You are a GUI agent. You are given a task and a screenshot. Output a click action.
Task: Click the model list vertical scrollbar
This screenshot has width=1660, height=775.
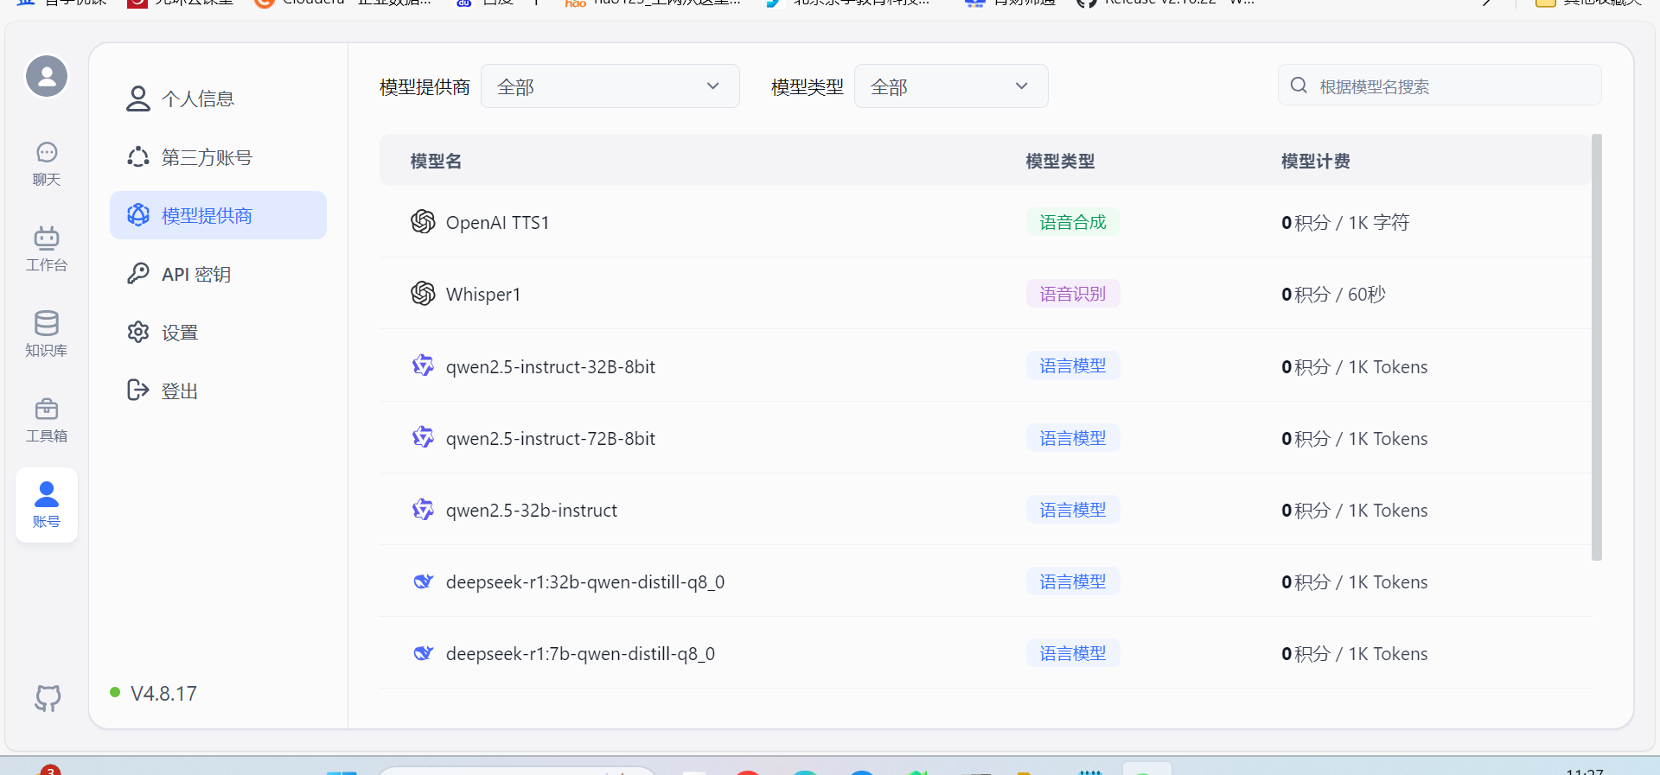(x=1596, y=346)
